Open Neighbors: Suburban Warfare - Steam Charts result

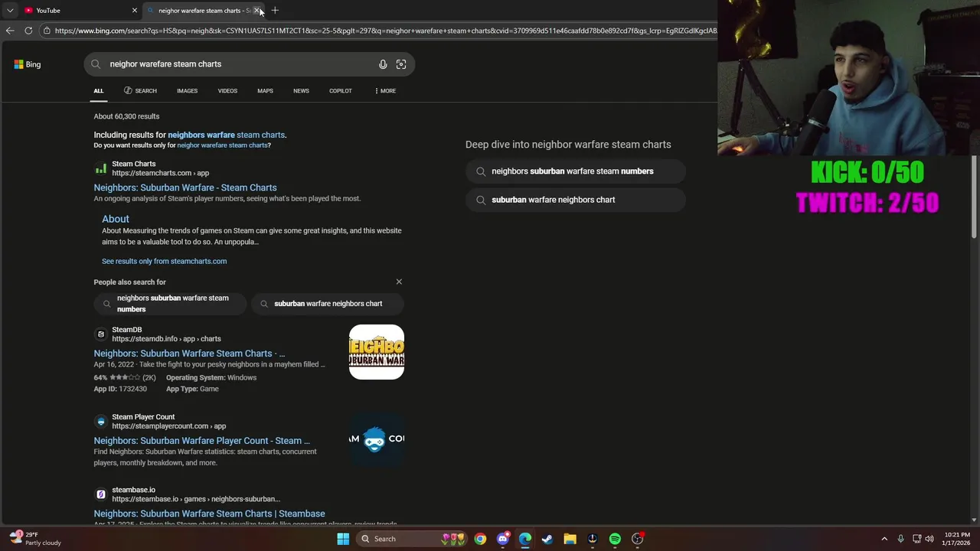point(185,187)
